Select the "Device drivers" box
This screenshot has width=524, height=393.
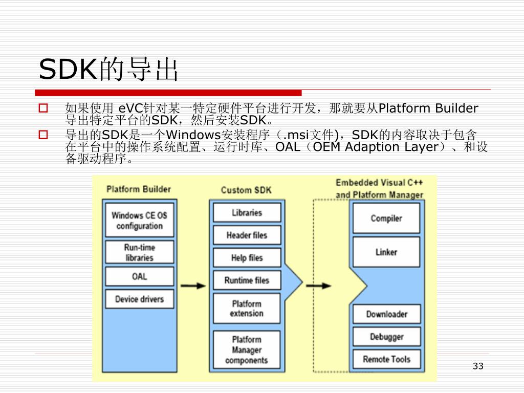(x=139, y=299)
